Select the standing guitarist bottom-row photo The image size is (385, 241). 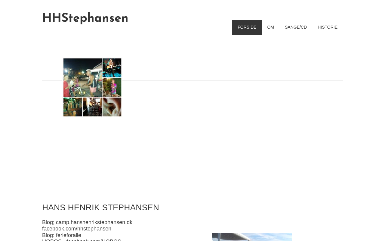coord(92,107)
